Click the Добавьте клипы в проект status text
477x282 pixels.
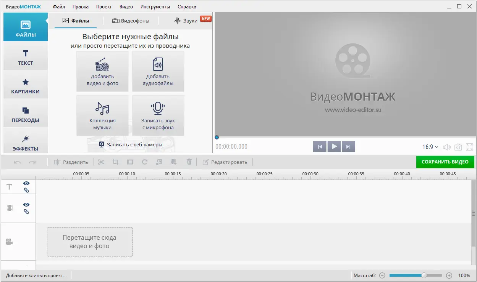[x=36, y=275]
